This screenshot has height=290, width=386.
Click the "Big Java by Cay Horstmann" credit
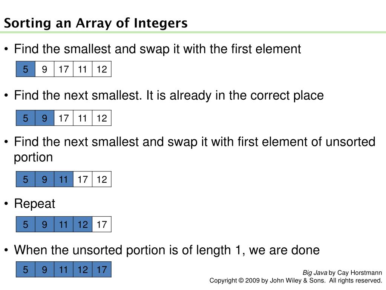(x=342, y=273)
